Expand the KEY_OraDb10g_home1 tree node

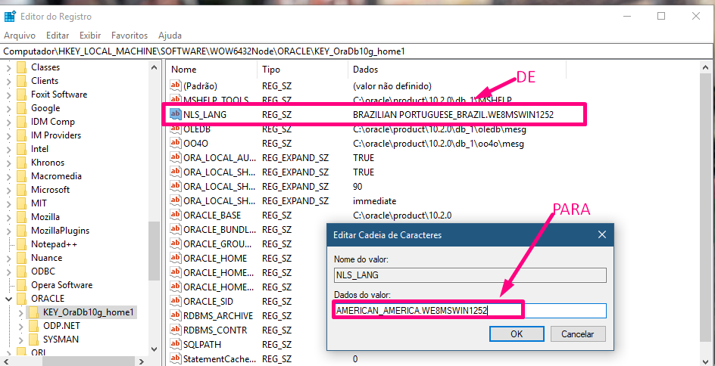(20, 312)
